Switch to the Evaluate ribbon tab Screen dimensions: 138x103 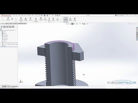(x=15, y=23)
